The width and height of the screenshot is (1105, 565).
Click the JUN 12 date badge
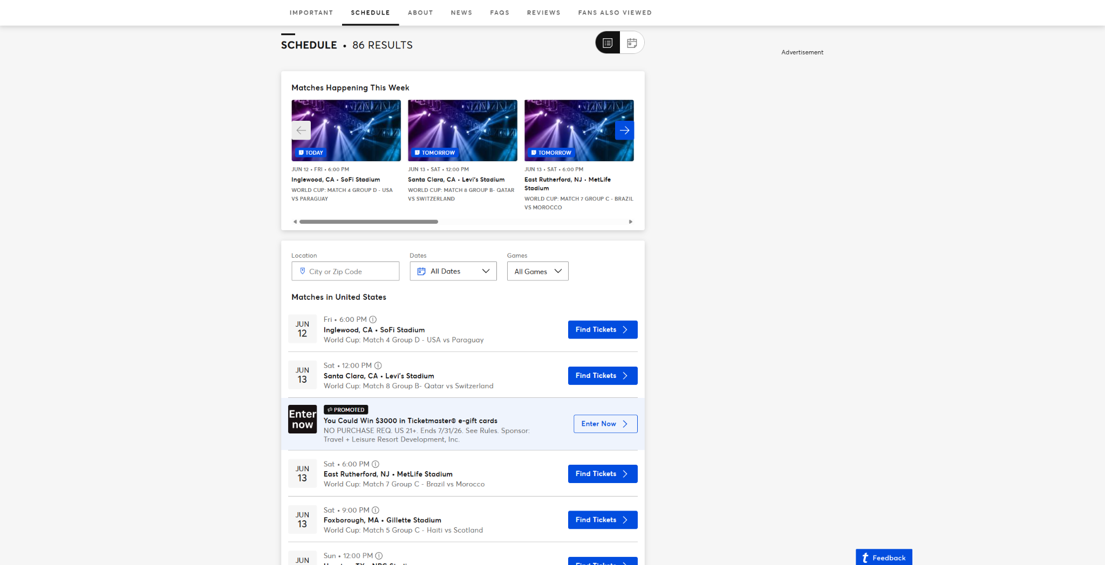303,329
